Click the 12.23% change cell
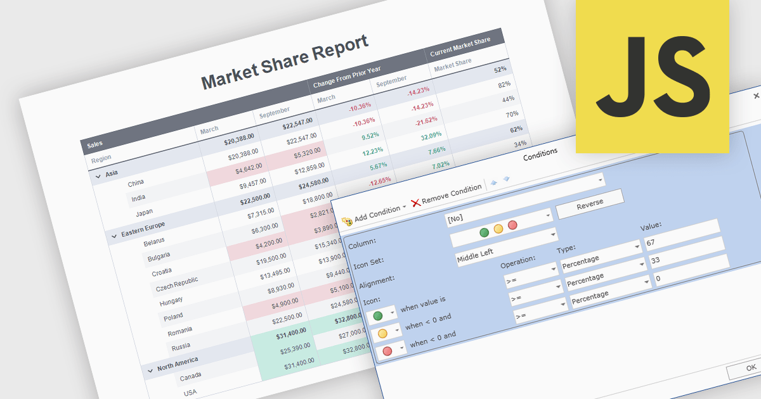This screenshot has width=761, height=399. 373,151
